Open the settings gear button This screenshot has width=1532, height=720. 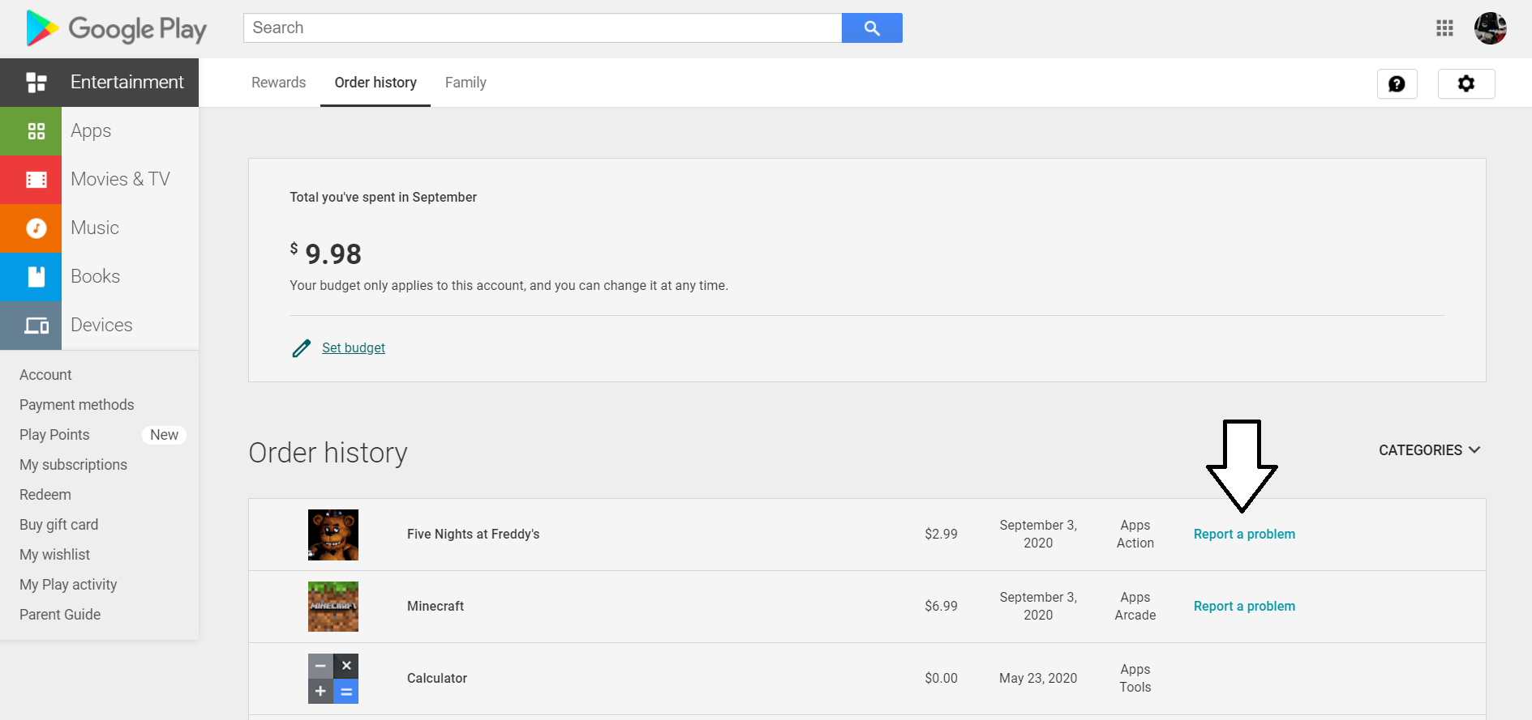[x=1465, y=83]
